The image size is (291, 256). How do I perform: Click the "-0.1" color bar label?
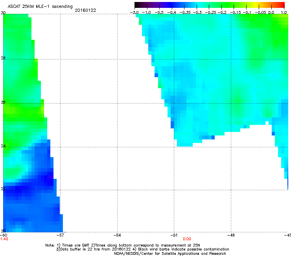pos(247,13)
